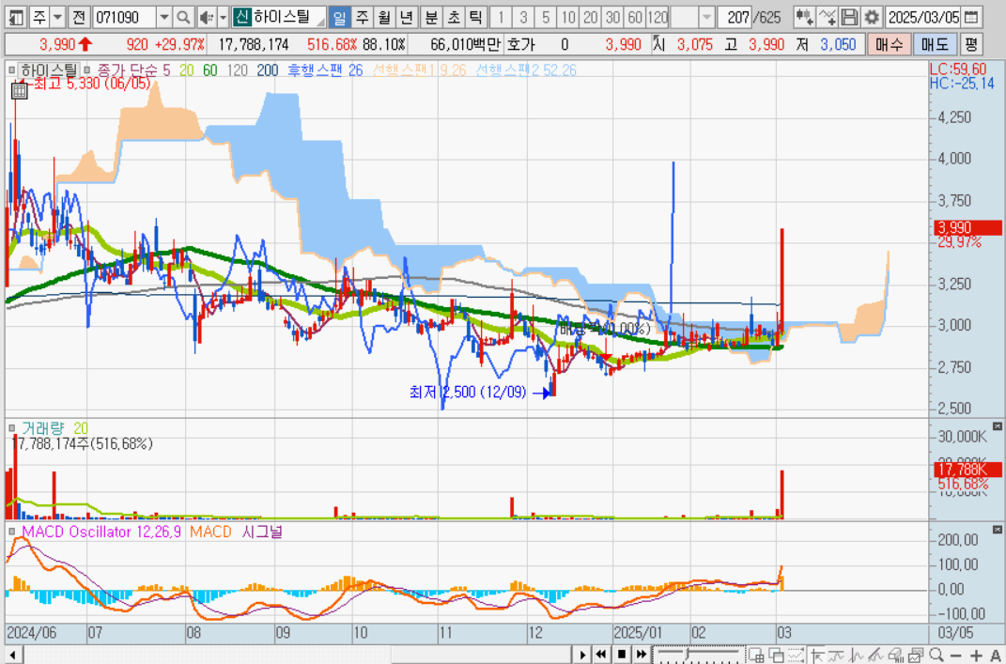Click the scroll left arrow at bottom
The height and width of the screenshot is (664, 1006).
pos(13,655)
